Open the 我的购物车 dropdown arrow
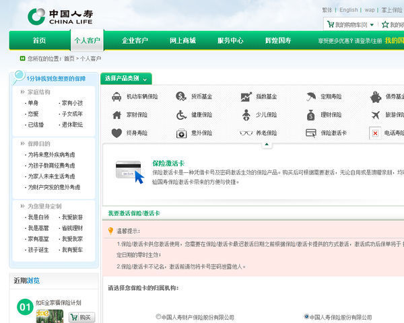Screen dimensions: 404x323 (x=372, y=25)
